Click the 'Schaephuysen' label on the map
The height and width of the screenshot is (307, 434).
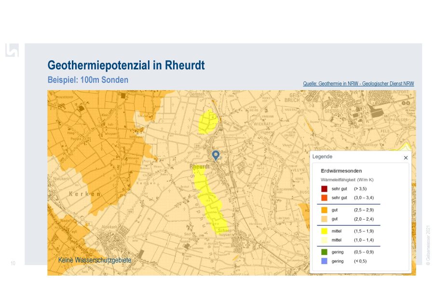point(225,233)
